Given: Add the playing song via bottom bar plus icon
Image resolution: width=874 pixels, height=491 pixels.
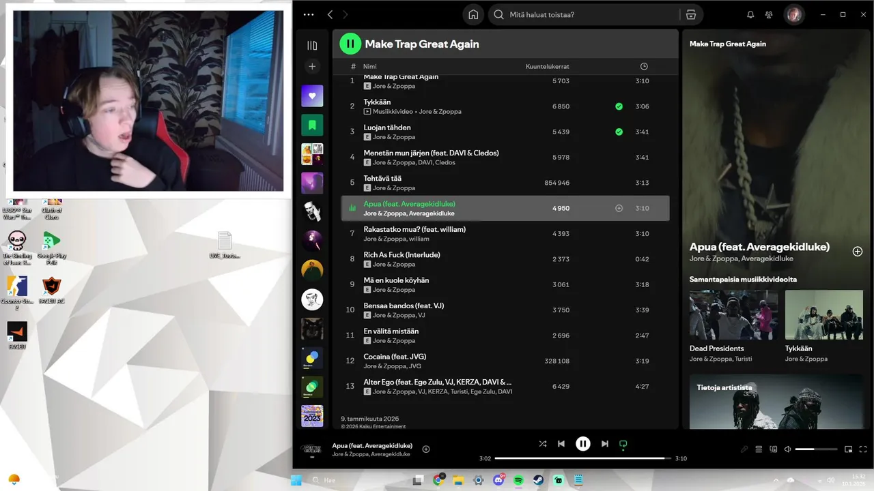Looking at the screenshot, I should click(x=426, y=449).
